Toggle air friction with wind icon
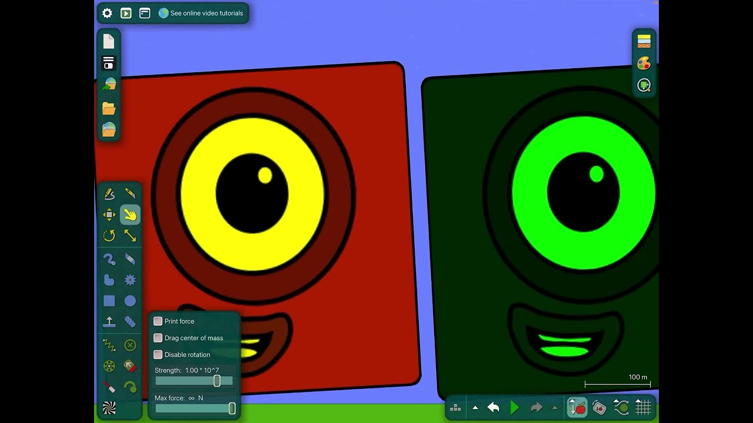Image resolution: width=753 pixels, height=423 pixels. point(621,408)
